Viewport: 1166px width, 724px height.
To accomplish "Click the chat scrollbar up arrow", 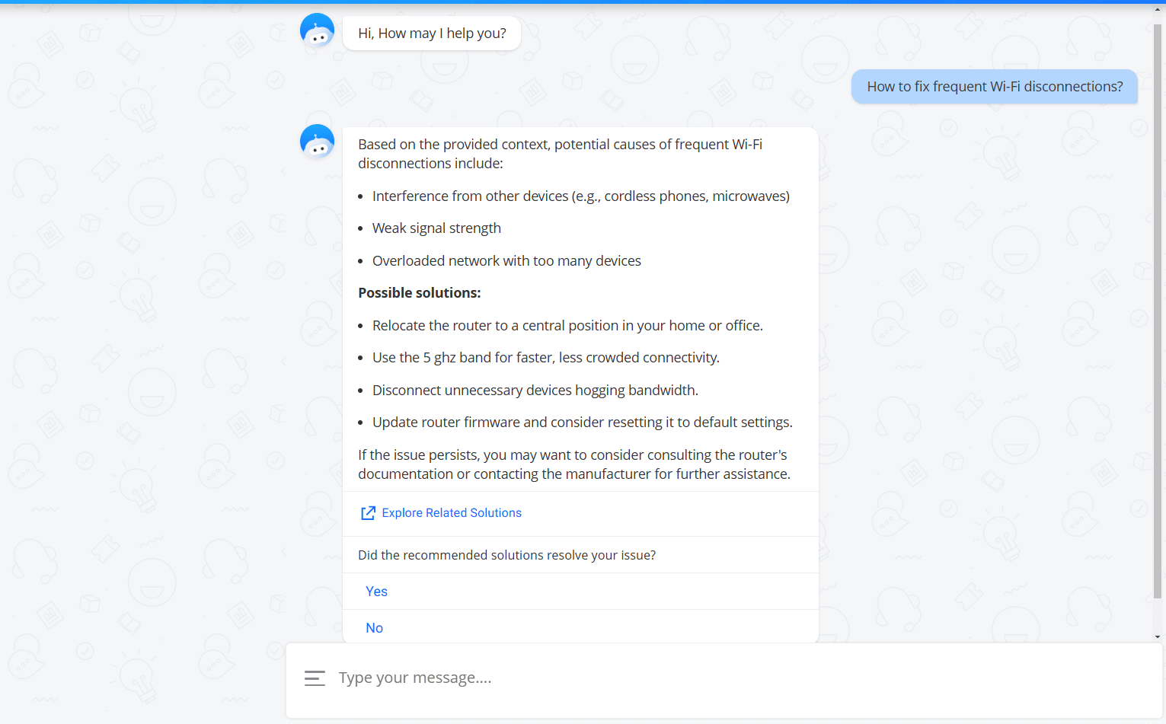I will (x=1158, y=9).
